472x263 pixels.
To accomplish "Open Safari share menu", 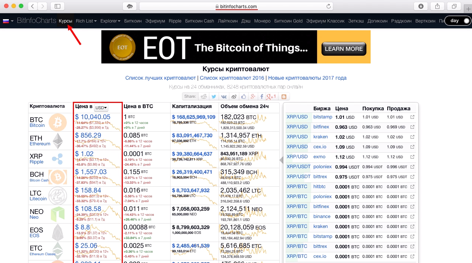I will click(437, 6).
